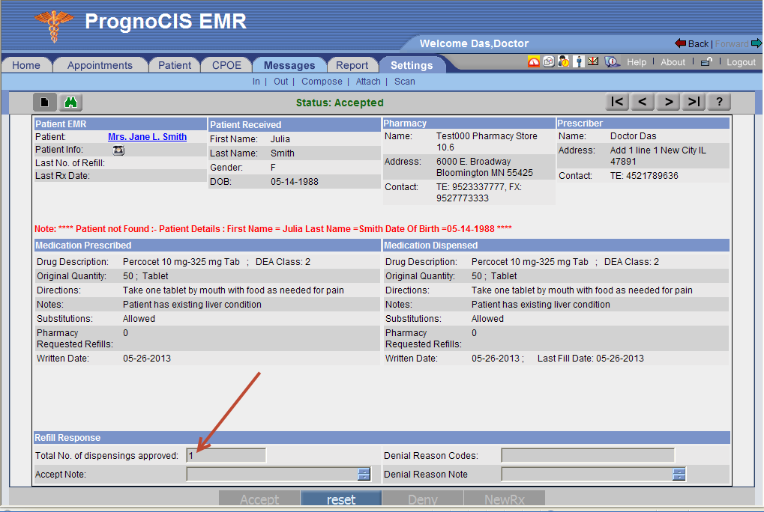Click the Forward navigation link
The width and height of the screenshot is (764, 512).
(732, 43)
